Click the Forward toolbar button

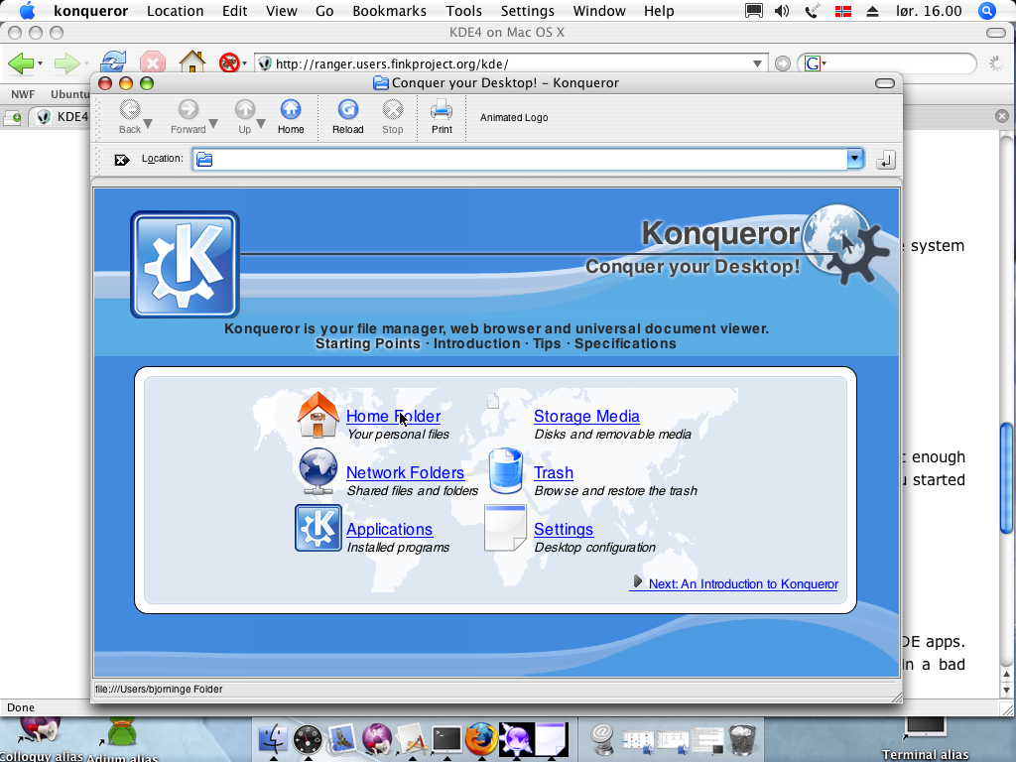188,117
